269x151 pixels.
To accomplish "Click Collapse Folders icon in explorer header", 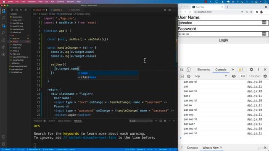I will 26,10.
